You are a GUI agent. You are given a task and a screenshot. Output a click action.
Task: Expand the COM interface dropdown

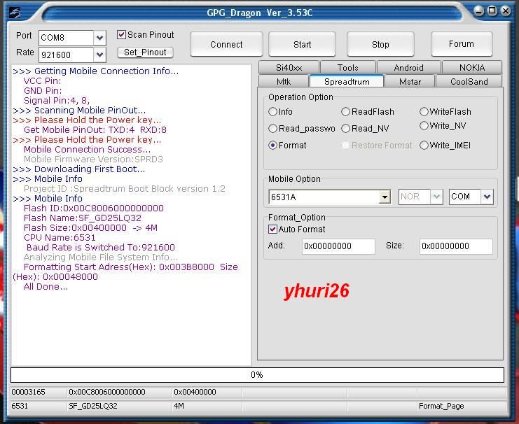487,197
